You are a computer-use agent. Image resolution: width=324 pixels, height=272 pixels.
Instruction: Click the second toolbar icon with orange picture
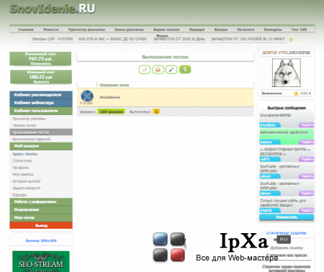click(158, 70)
